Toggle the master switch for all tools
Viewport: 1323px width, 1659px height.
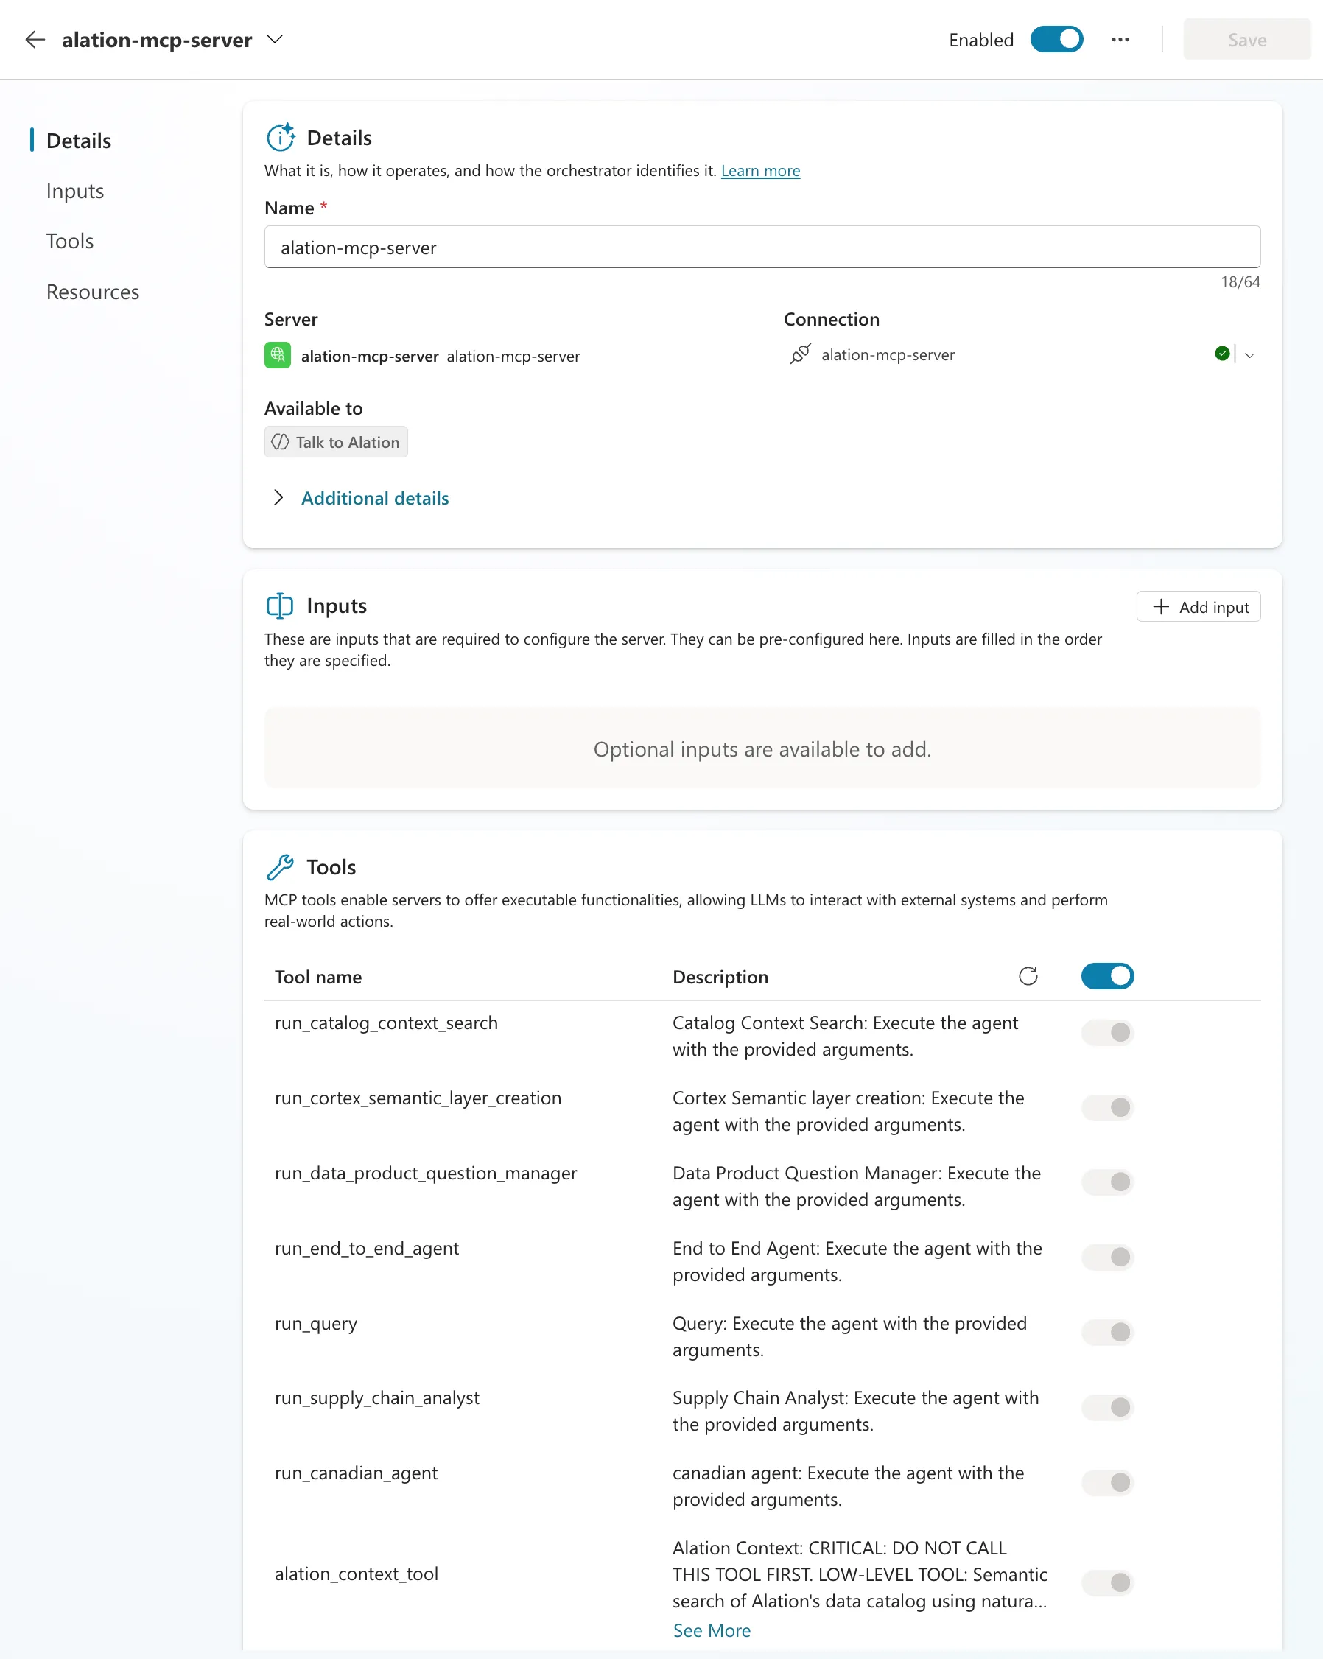1106,975
